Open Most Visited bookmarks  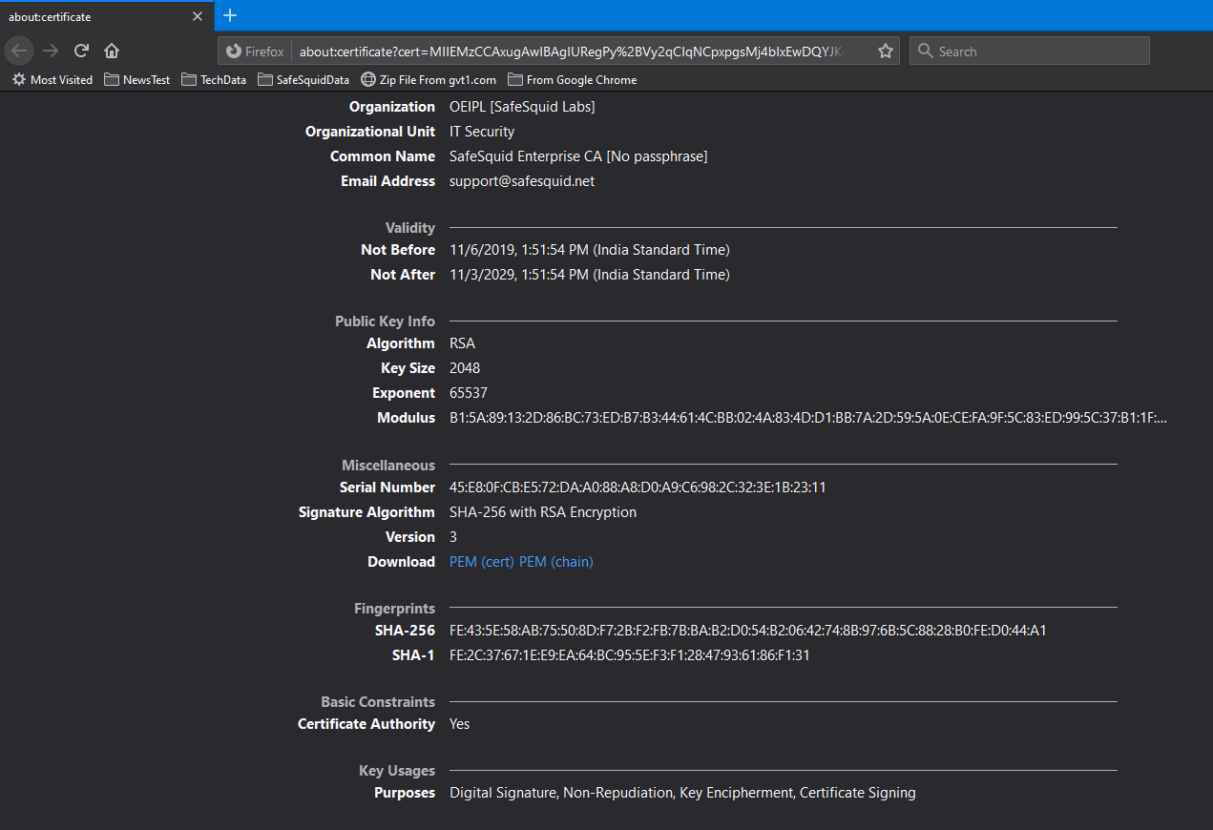[52, 80]
